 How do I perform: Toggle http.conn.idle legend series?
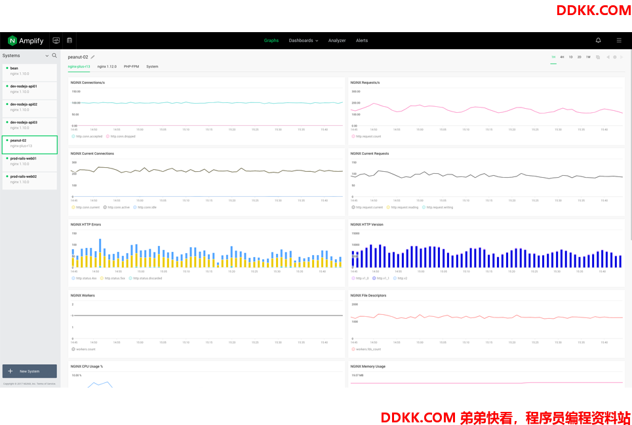pyautogui.click(x=145, y=207)
